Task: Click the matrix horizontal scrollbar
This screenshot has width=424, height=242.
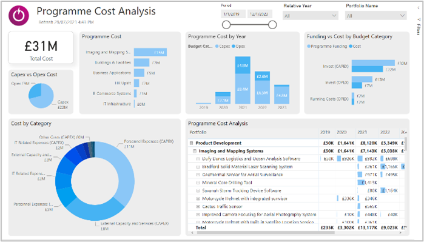Action: (x=265, y=232)
